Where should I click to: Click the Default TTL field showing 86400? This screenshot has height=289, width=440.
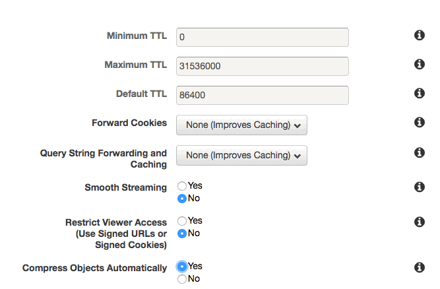coord(263,95)
